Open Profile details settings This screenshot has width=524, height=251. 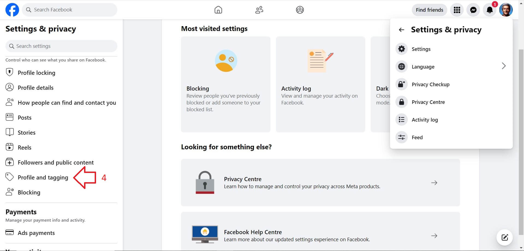pos(35,88)
